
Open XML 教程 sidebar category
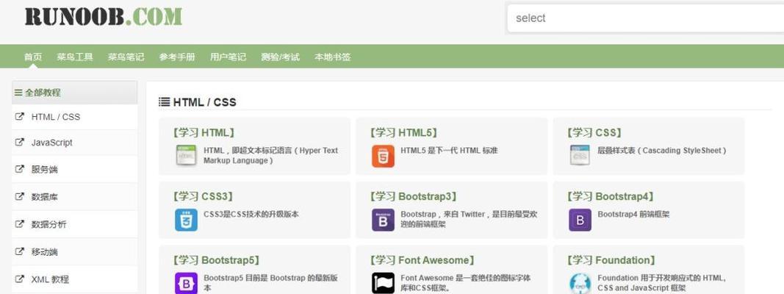click(50, 279)
